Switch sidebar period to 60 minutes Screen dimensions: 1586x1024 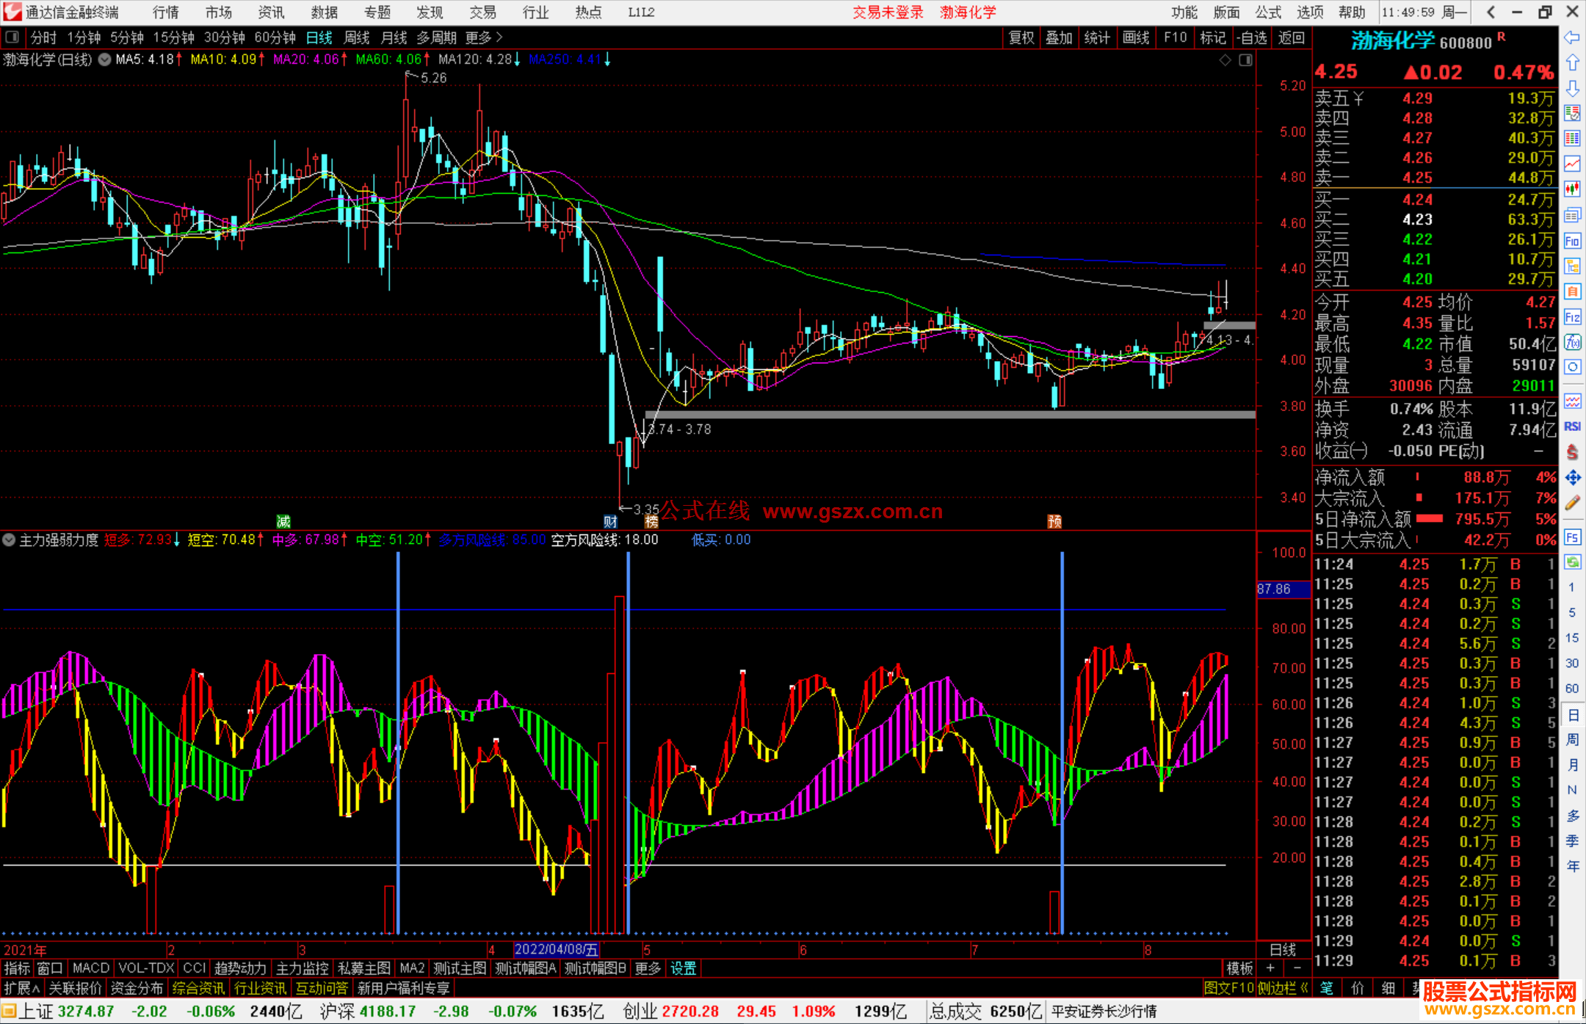click(x=1572, y=689)
